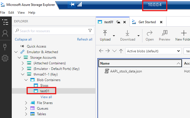
Task: Click the Upload arrow icon
Action: pyautogui.click(x=105, y=33)
